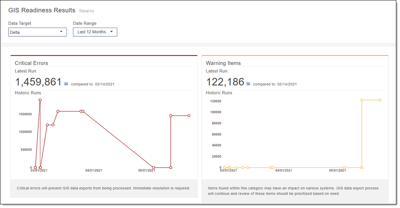Image resolution: width=400 pixels, height=208 pixels.
Task: Select the highest peak point in Critical Errors chart
Action: pos(40,100)
